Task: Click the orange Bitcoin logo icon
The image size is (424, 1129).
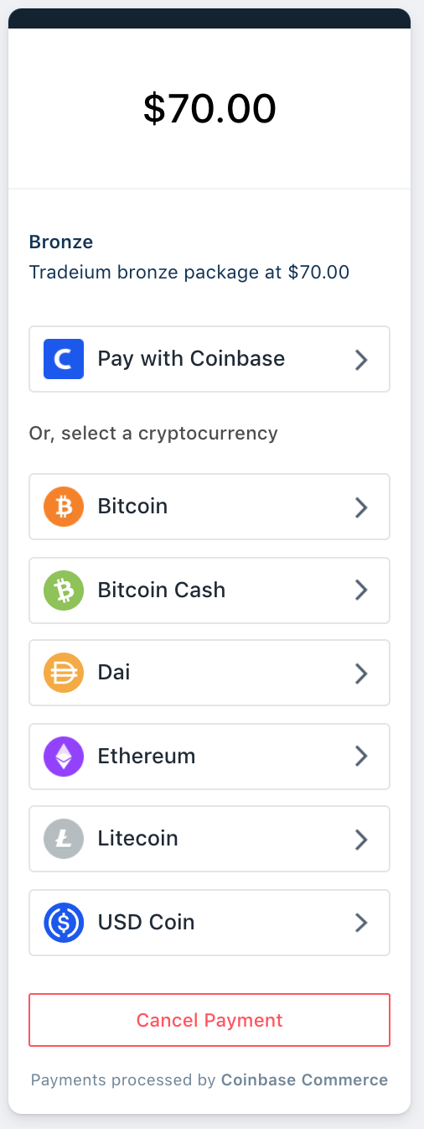Action: pyautogui.click(x=64, y=507)
